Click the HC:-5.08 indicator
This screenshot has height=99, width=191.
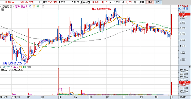(183, 9)
